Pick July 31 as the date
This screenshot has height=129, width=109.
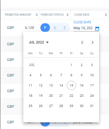(92, 106)
